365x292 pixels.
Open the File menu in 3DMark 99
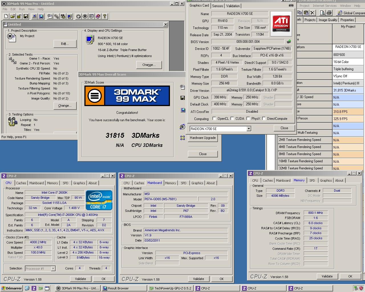click(5, 9)
